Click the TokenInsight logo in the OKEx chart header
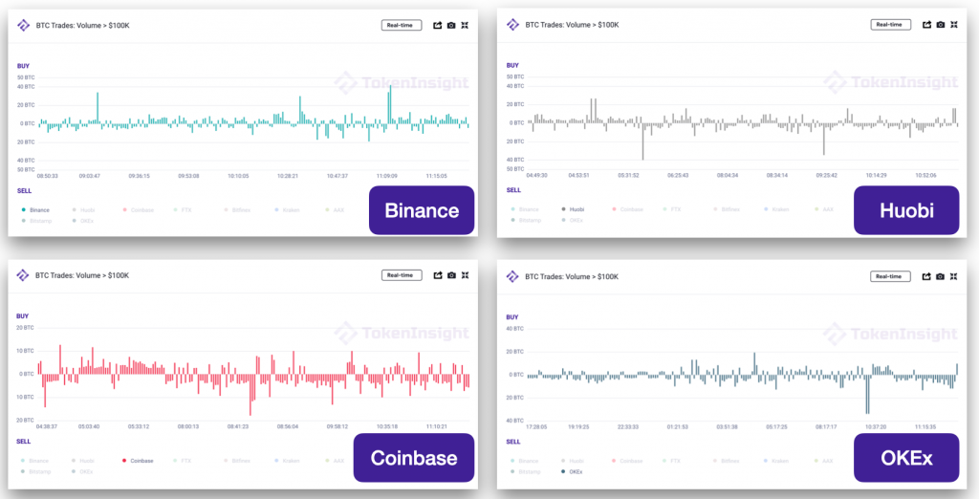 coord(512,276)
